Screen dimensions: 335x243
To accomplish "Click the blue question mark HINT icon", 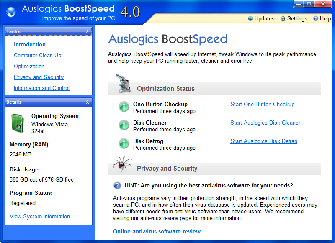I will point(117,185).
